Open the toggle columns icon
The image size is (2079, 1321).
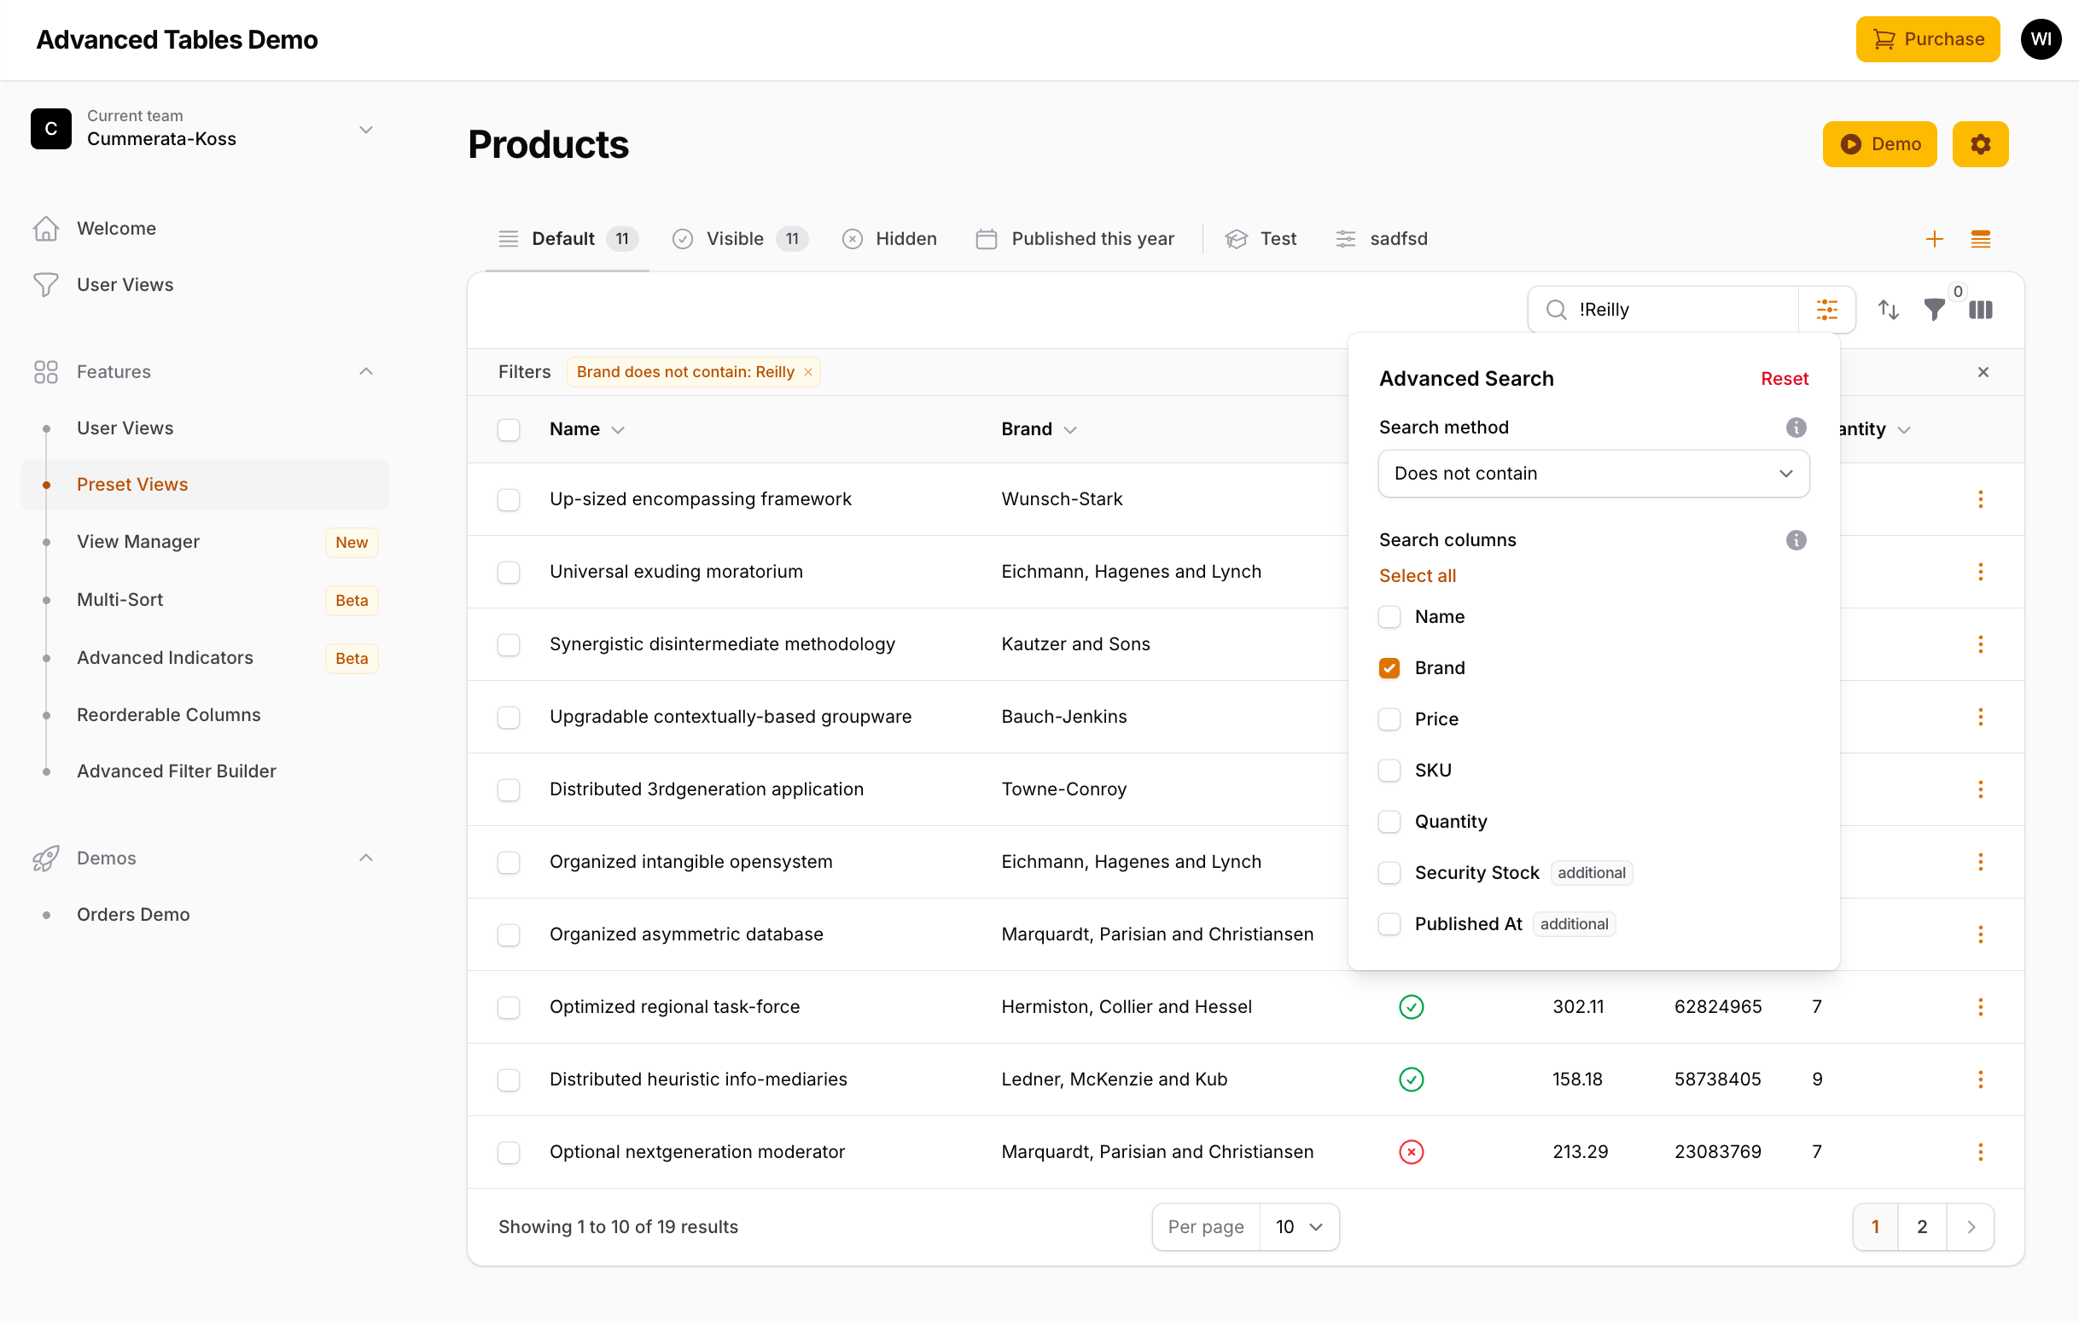(x=1981, y=309)
